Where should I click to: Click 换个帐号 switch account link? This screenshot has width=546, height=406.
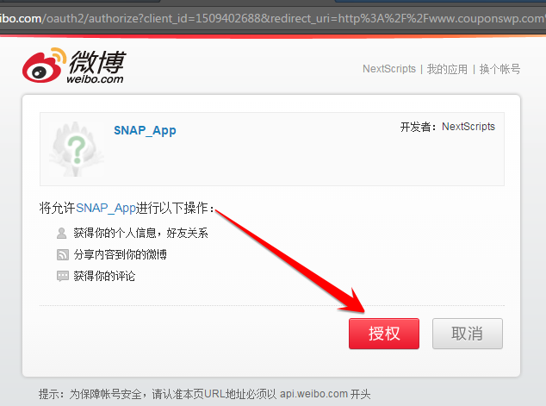499,69
